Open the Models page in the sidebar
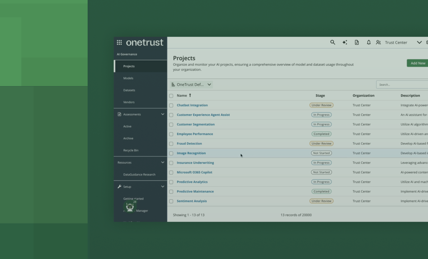This screenshot has width=428, height=259. (x=129, y=78)
